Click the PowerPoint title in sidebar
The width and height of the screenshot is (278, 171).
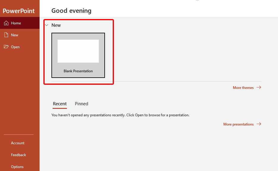point(19,11)
